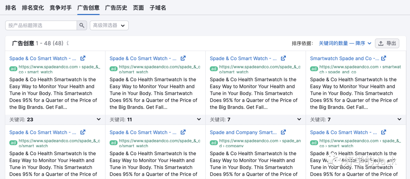Open the 排名变化 tab
The width and height of the screenshot is (410, 179).
pyautogui.click(x=33, y=8)
